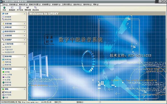Expand the 系统管理 sidebar header
167x104 pixels.
tap(25, 36)
